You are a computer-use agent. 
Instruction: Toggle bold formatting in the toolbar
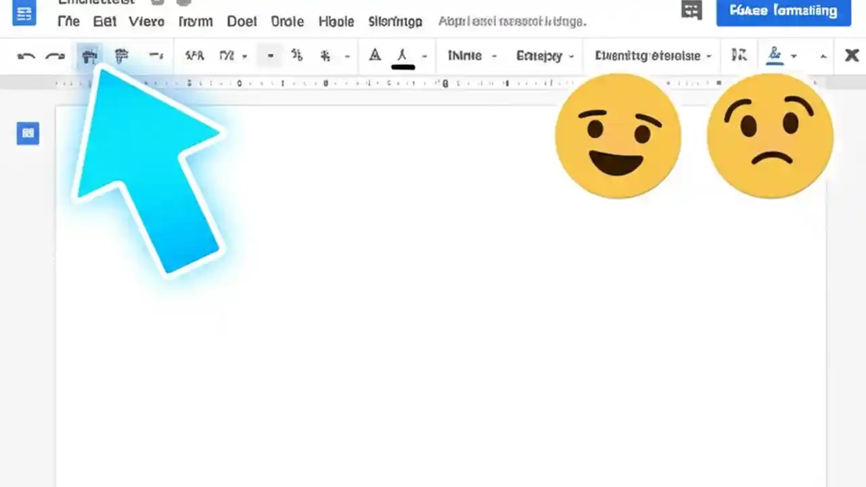270,55
